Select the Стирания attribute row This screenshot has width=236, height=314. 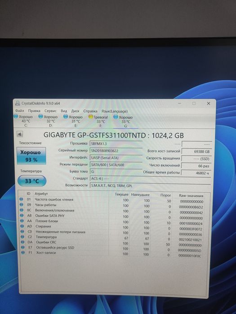pos(111,227)
